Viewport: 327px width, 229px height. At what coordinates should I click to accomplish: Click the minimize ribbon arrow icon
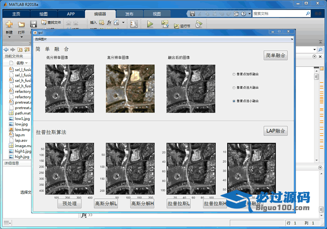320,42
